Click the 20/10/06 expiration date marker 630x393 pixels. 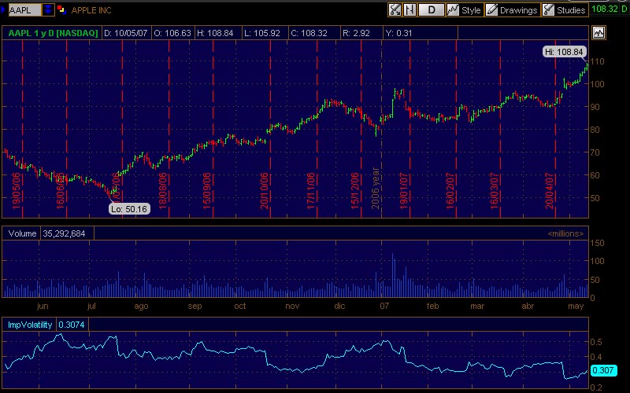(x=264, y=190)
